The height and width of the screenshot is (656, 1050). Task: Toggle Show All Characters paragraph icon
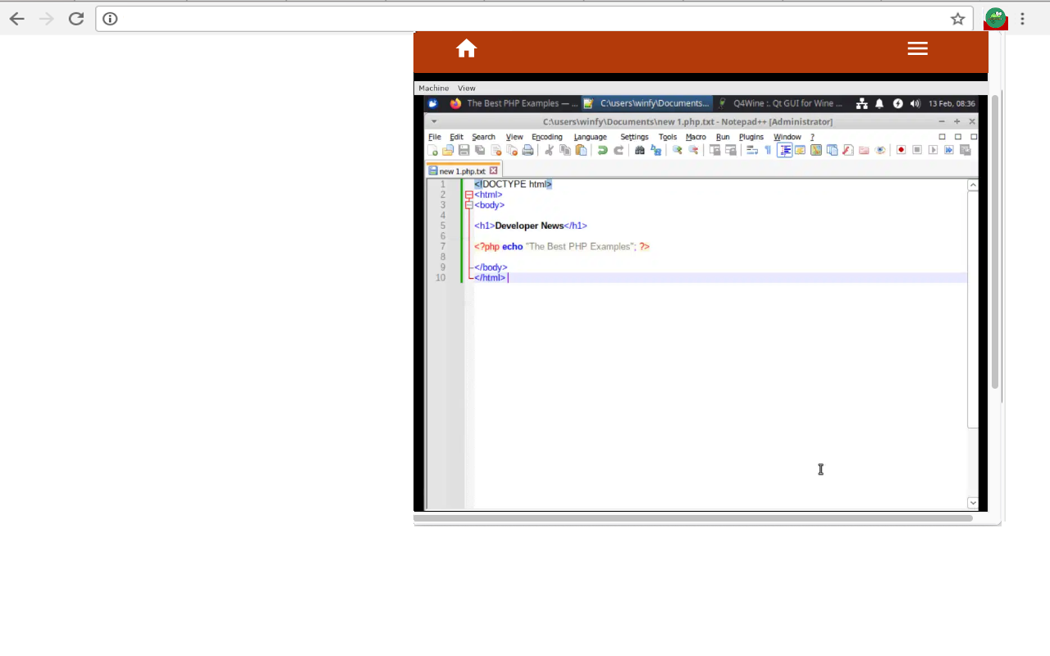(769, 149)
